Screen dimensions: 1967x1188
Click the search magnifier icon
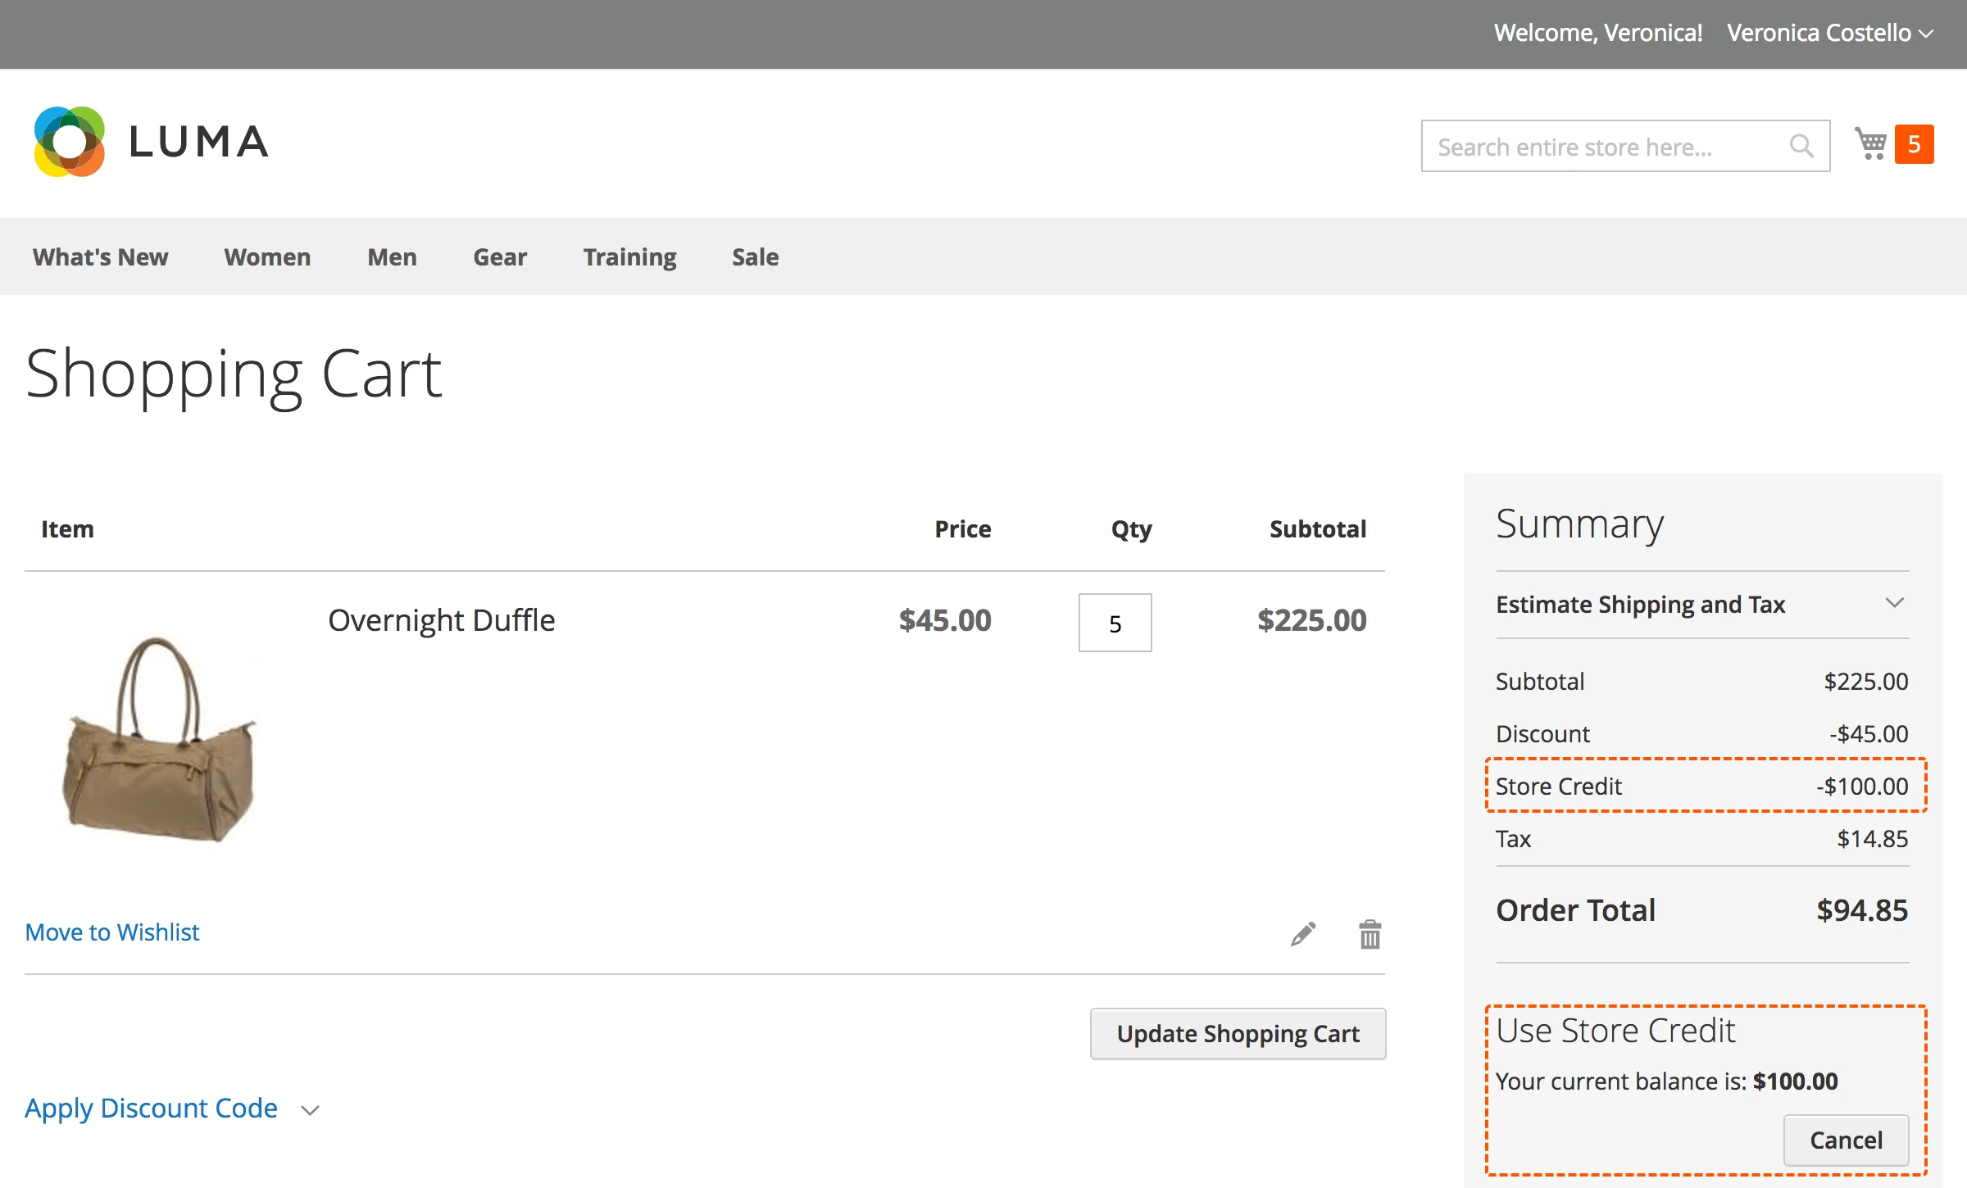[x=1802, y=146]
